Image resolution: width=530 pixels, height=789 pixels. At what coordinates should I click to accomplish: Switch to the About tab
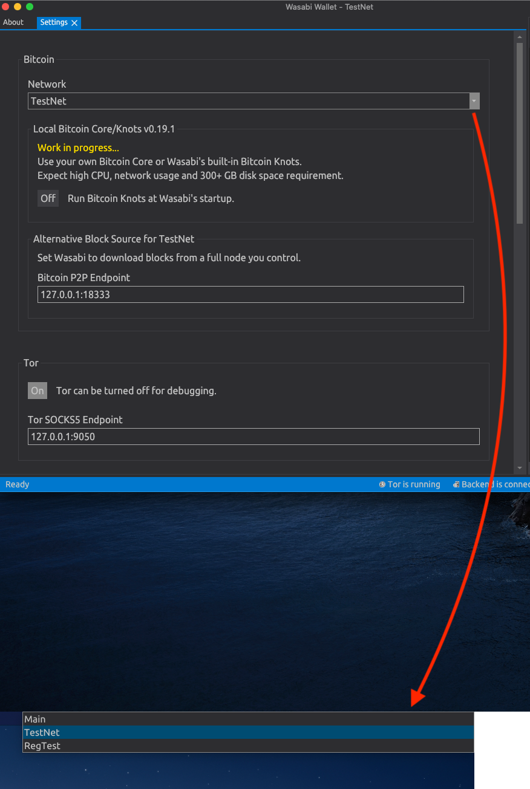click(x=13, y=22)
